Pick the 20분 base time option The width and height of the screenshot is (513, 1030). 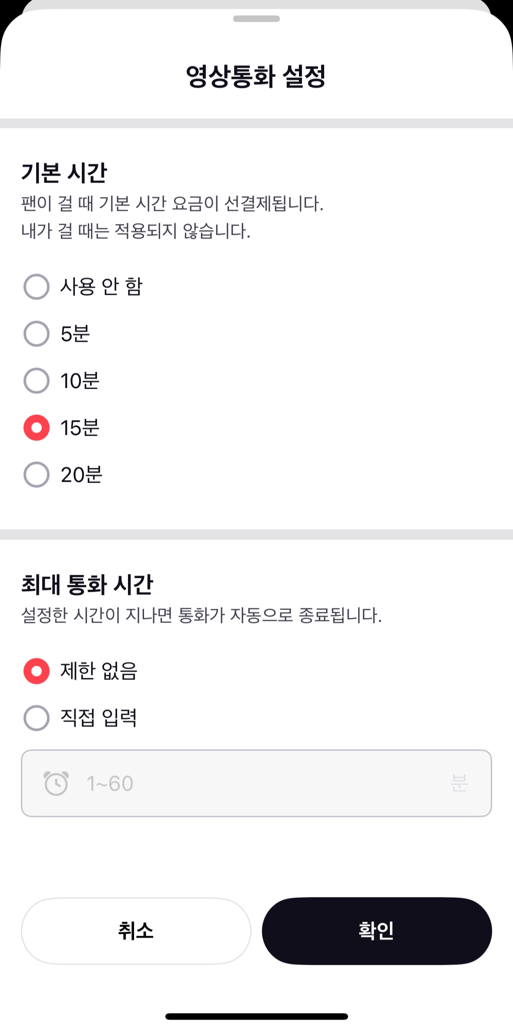[x=37, y=474]
